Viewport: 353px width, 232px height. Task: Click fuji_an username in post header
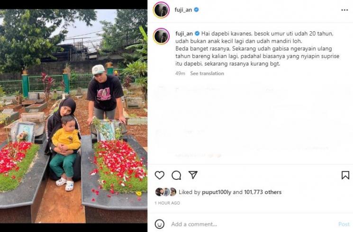183,9
